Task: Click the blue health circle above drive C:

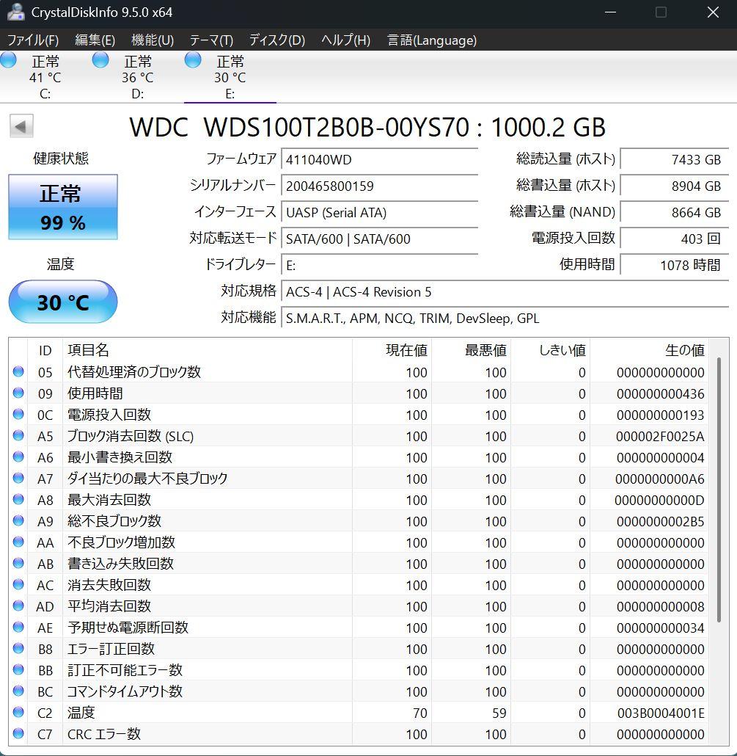Action: click(9, 61)
